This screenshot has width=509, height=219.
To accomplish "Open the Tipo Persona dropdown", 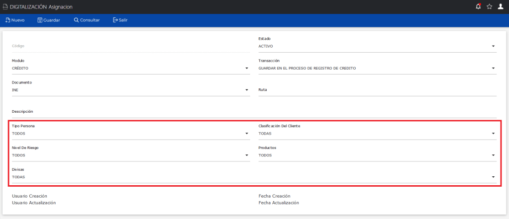I will coord(130,134).
